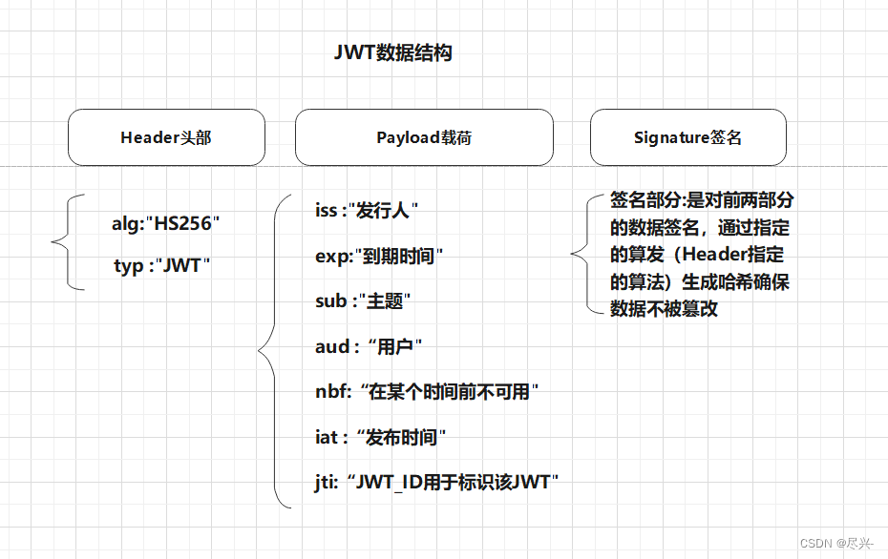Select the alg:"HS256" entry
The width and height of the screenshot is (888, 559).
point(165,223)
